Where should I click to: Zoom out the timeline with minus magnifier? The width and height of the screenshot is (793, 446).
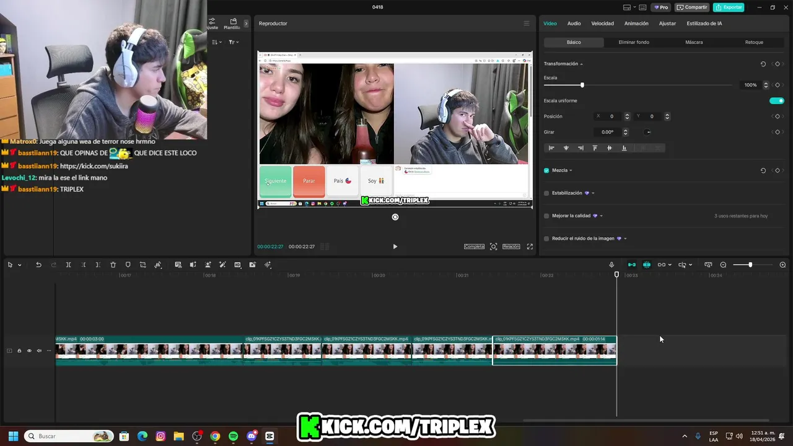723,265
